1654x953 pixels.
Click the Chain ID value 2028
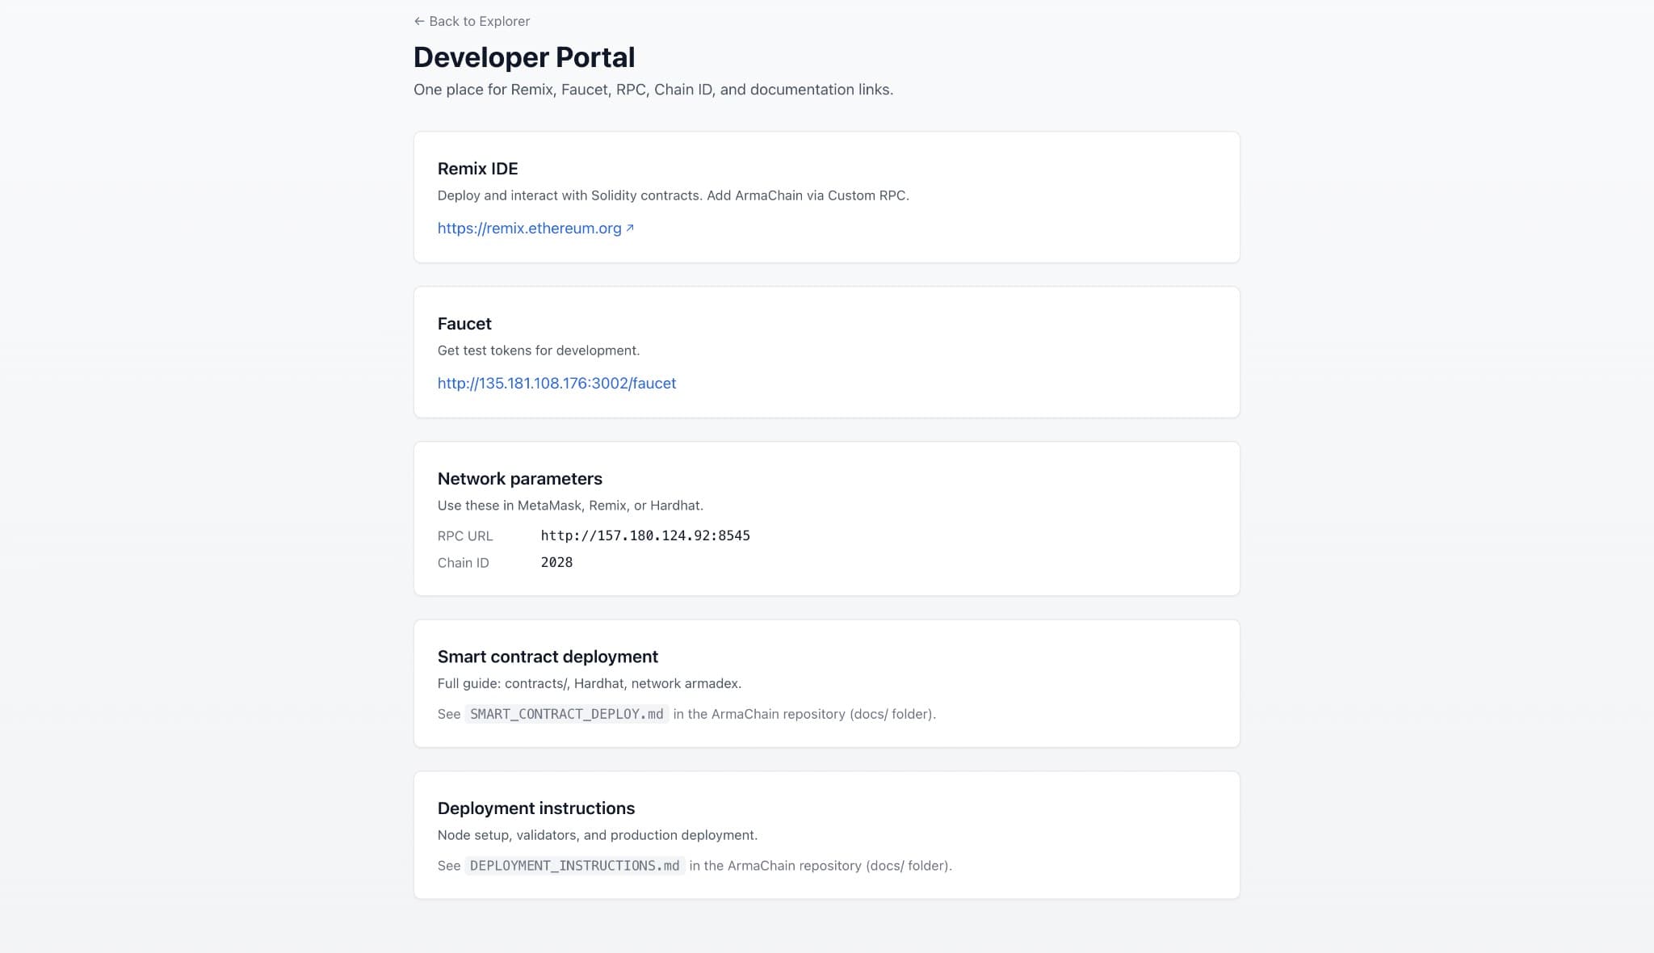tap(556, 562)
